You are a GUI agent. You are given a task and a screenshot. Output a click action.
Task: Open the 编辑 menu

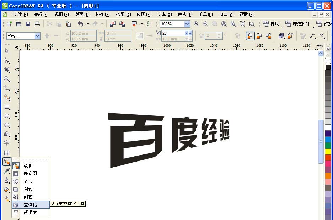pyautogui.click(x=41, y=15)
